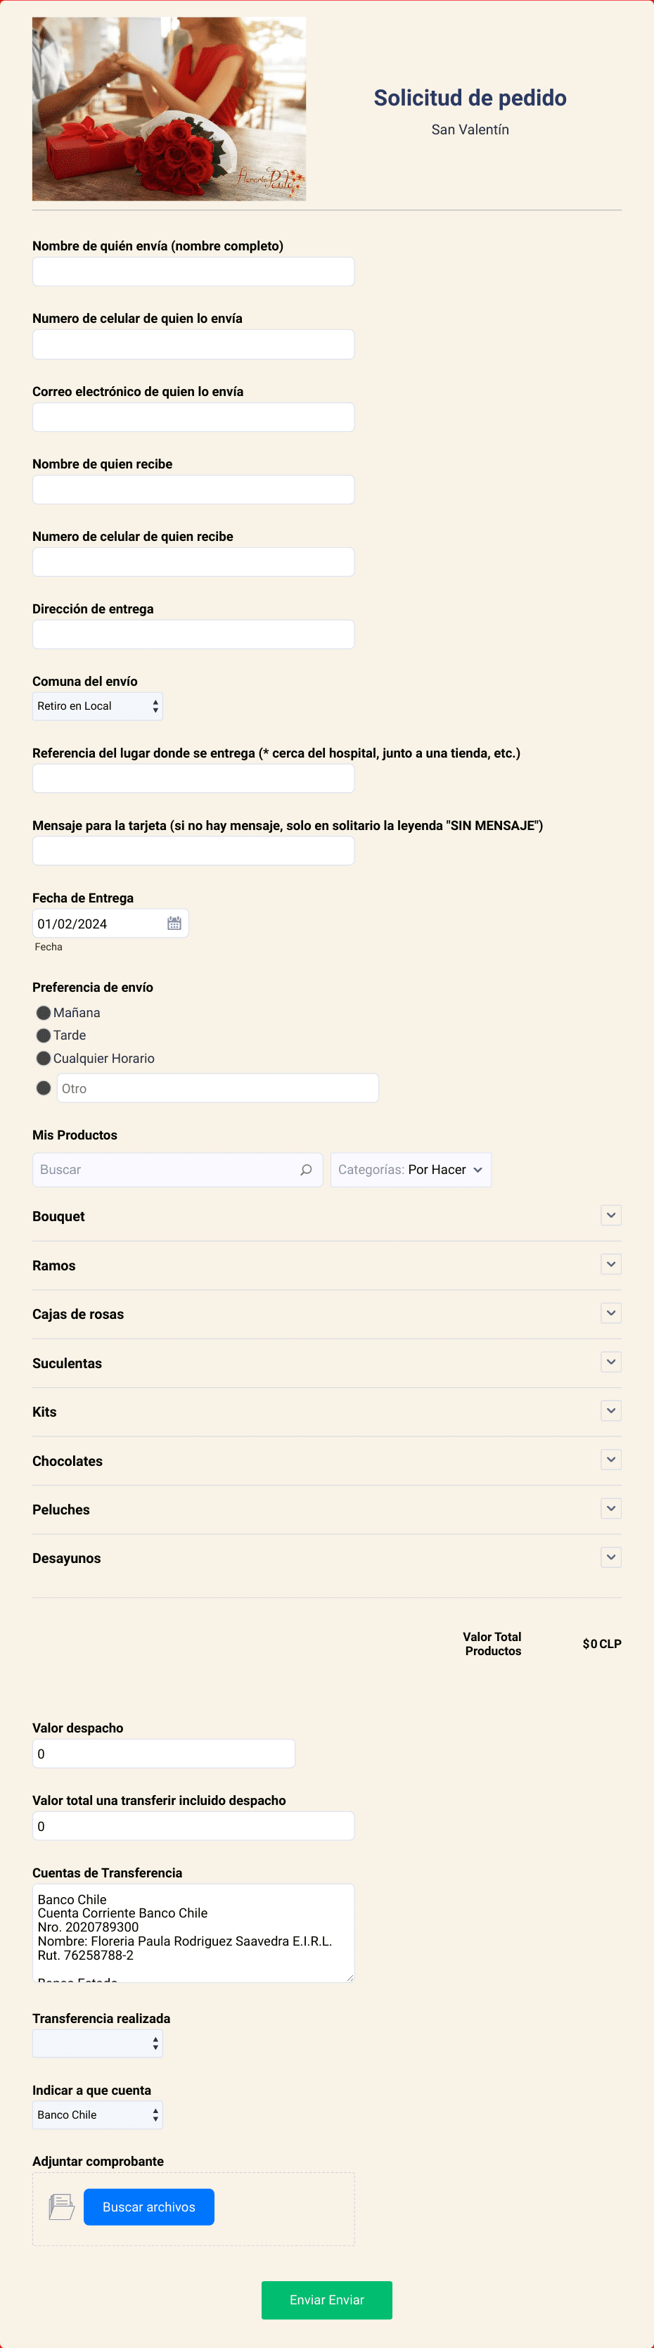
Task: Expand the Chocolates category chevron
Action: click(611, 1460)
